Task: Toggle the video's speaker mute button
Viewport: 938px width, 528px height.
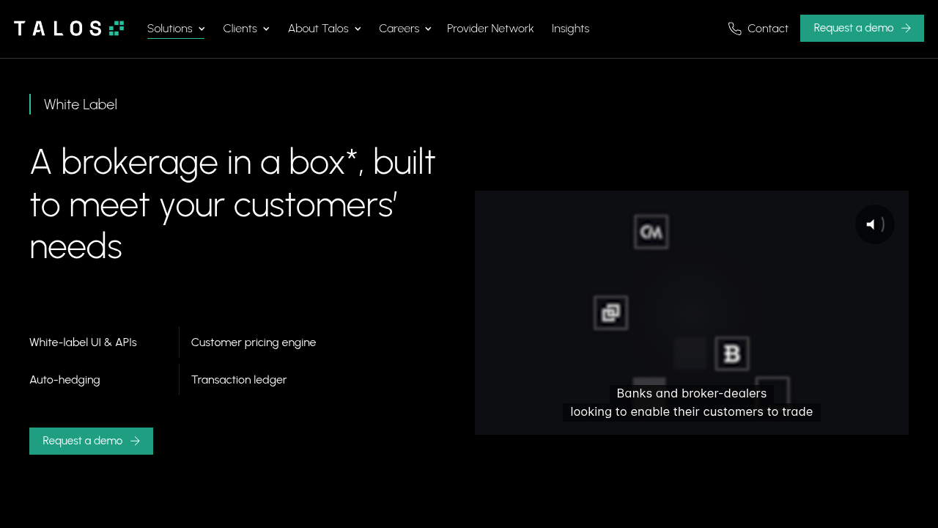Action: [874, 224]
